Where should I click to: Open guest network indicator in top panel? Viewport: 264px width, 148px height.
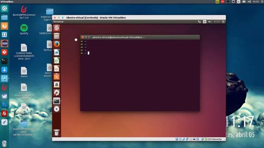pos(199,22)
